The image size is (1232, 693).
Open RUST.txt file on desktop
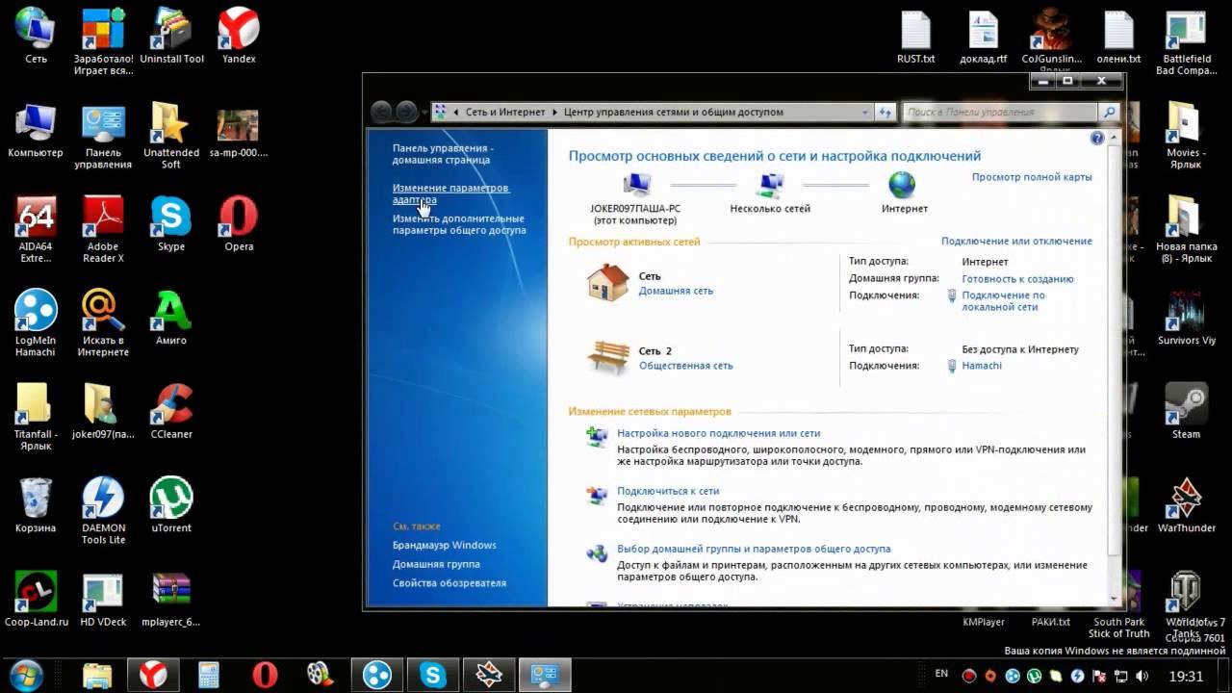(915, 36)
